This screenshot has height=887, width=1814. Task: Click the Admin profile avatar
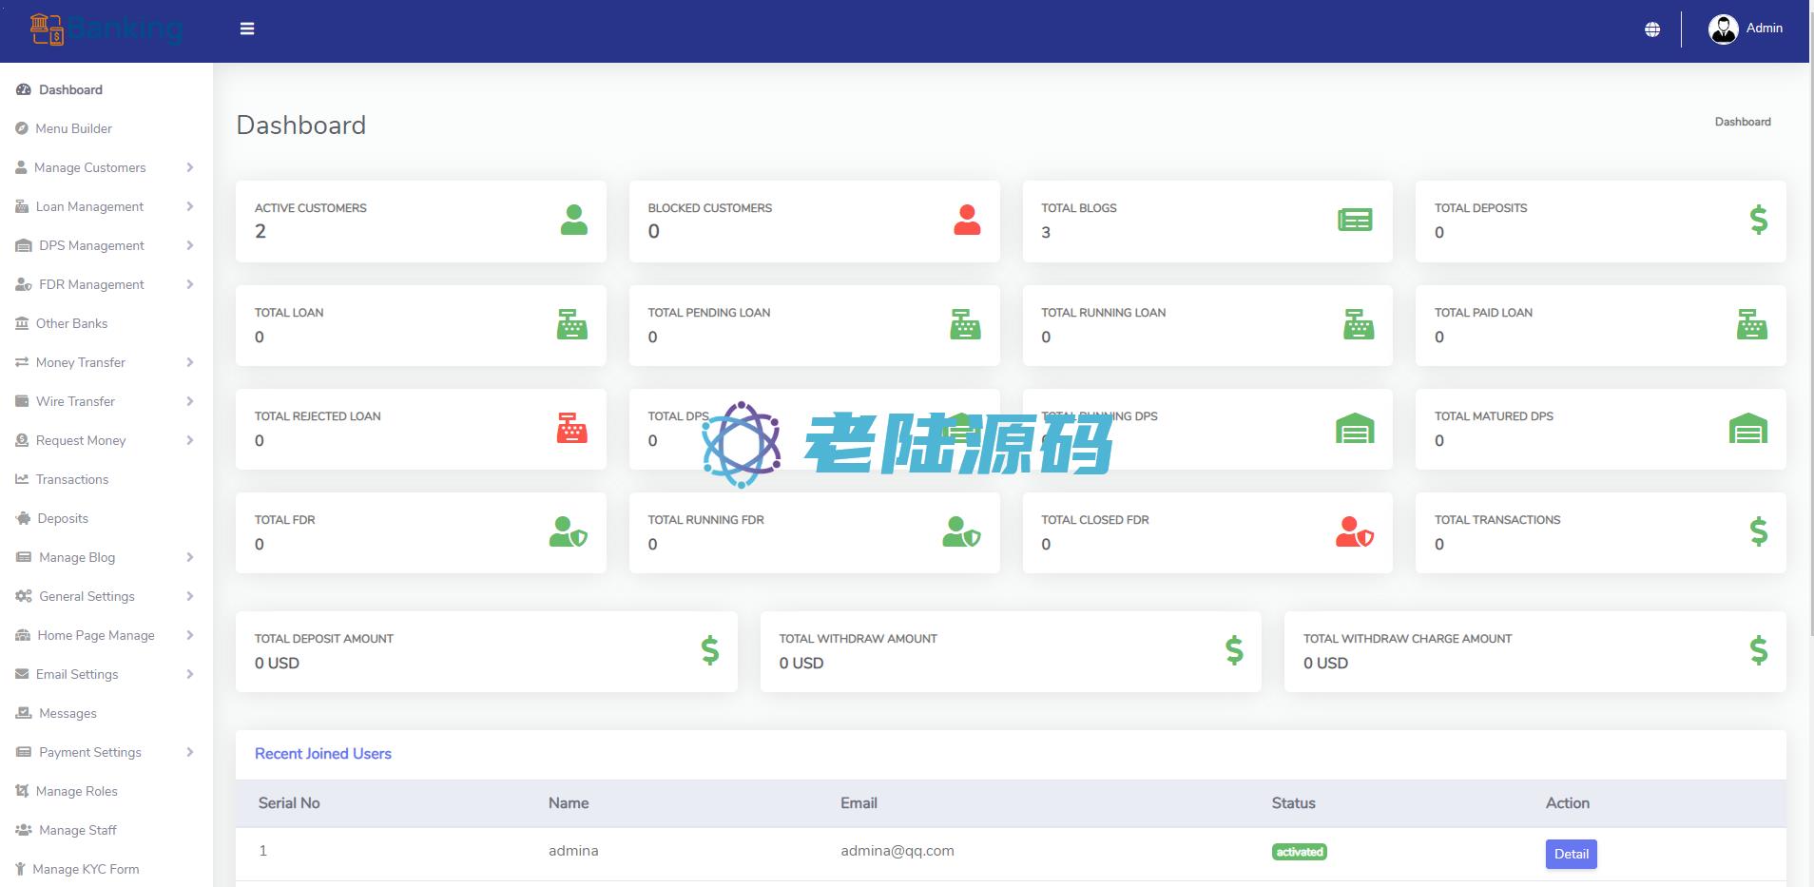[x=1723, y=29]
